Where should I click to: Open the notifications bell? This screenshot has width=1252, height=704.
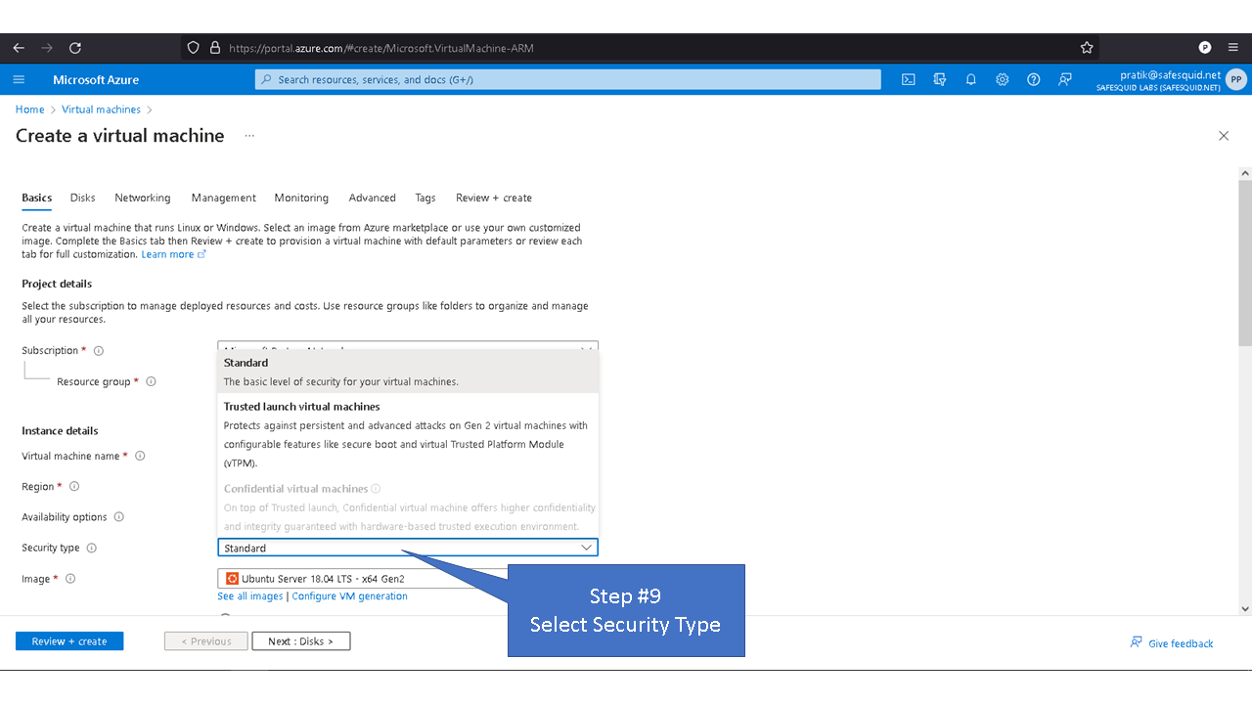(x=971, y=80)
